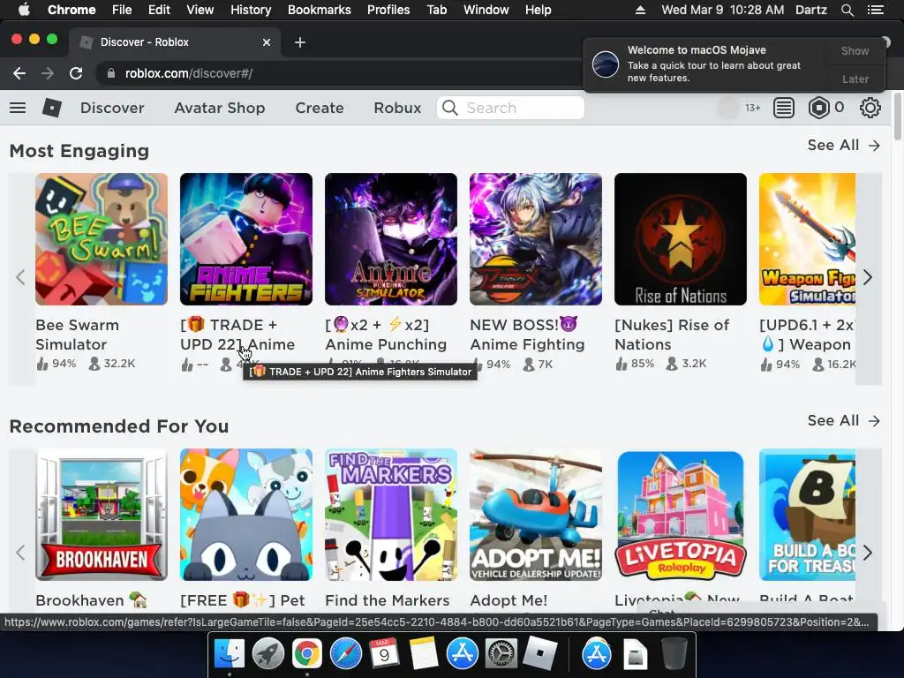The height and width of the screenshot is (678, 904).
Task: Open the Roblox hamburger navigation menu
Action: 18,108
